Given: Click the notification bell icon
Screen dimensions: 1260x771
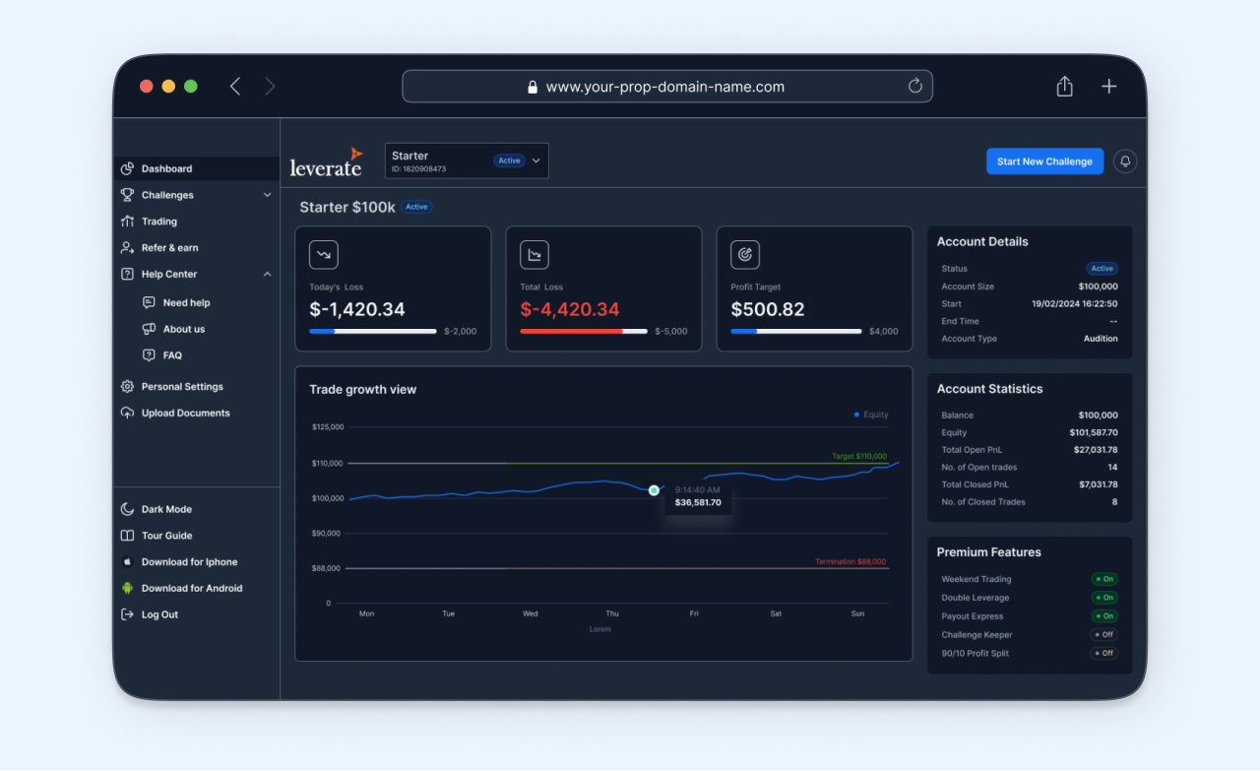Looking at the screenshot, I should coord(1125,161).
